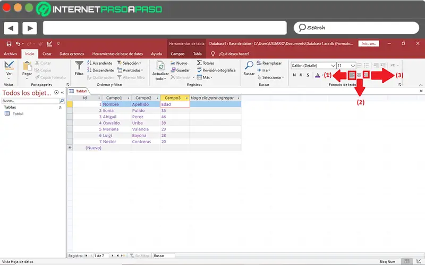Create a Nuevo record

tap(179, 63)
